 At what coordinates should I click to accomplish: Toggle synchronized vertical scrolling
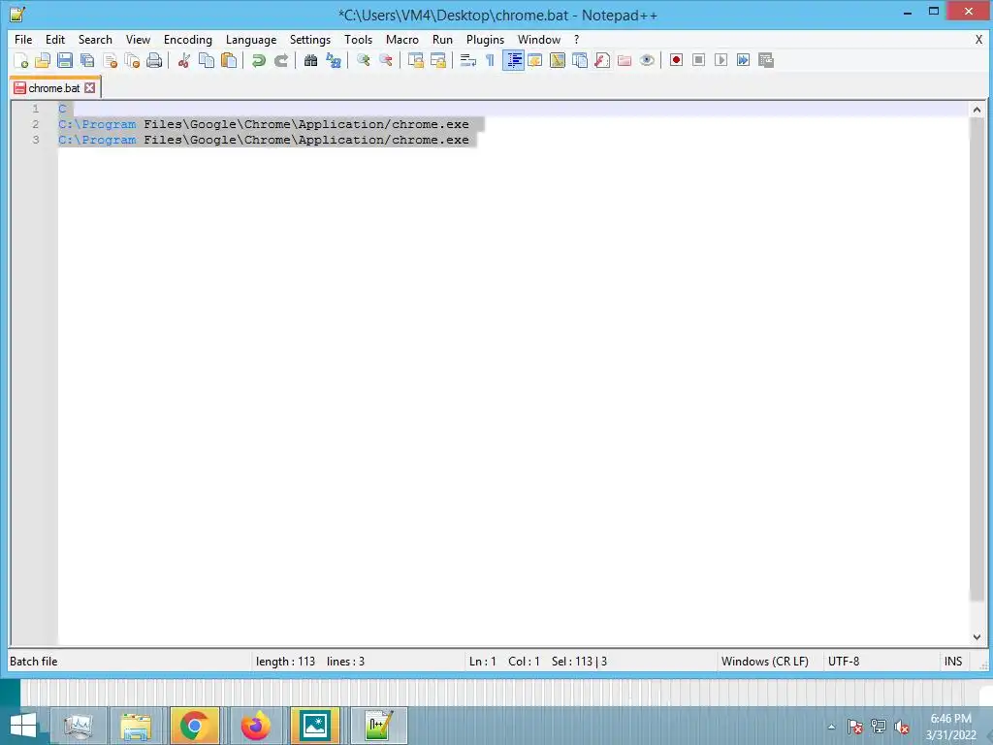415,60
